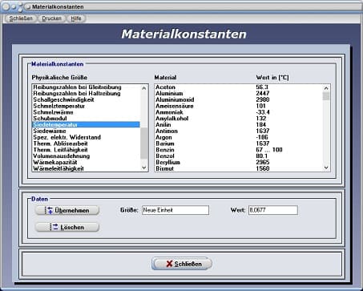Select Ameisensäure material row

[x=239, y=106]
